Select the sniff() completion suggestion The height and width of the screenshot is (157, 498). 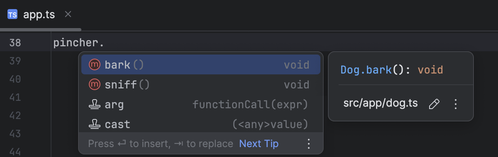(200, 85)
